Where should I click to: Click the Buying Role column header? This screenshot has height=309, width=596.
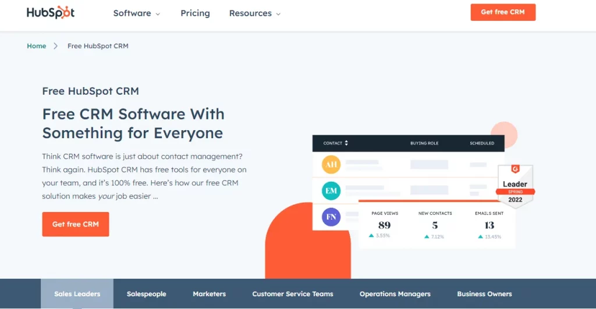(424, 143)
